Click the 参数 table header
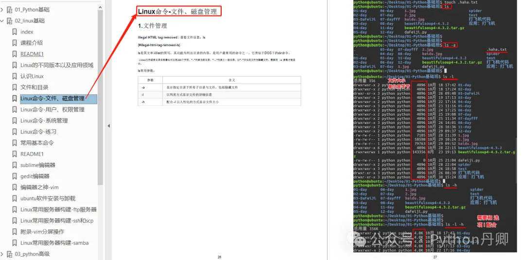Screen dimensions: 525x260 click(150, 80)
